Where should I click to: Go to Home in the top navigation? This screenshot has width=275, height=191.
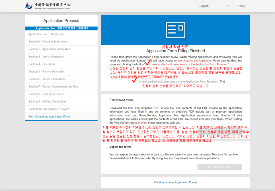coord(241,6)
